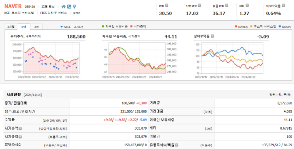Click PBR value 1.27
This screenshot has height=149, width=294.
[x=244, y=13]
